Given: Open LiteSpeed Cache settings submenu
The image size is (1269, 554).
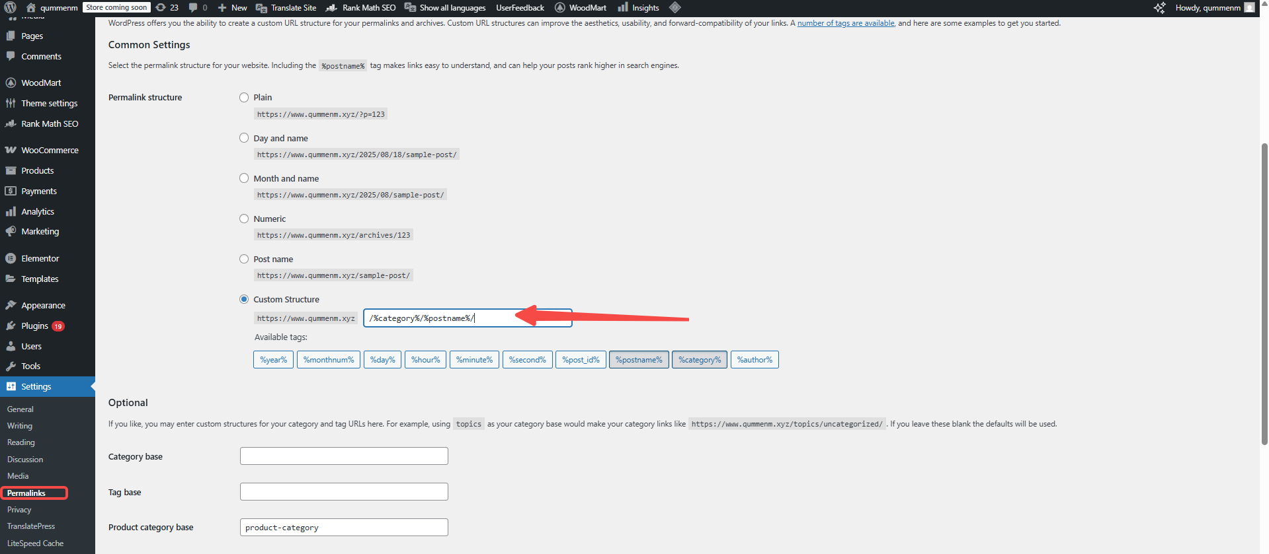Looking at the screenshot, I should [x=36, y=543].
